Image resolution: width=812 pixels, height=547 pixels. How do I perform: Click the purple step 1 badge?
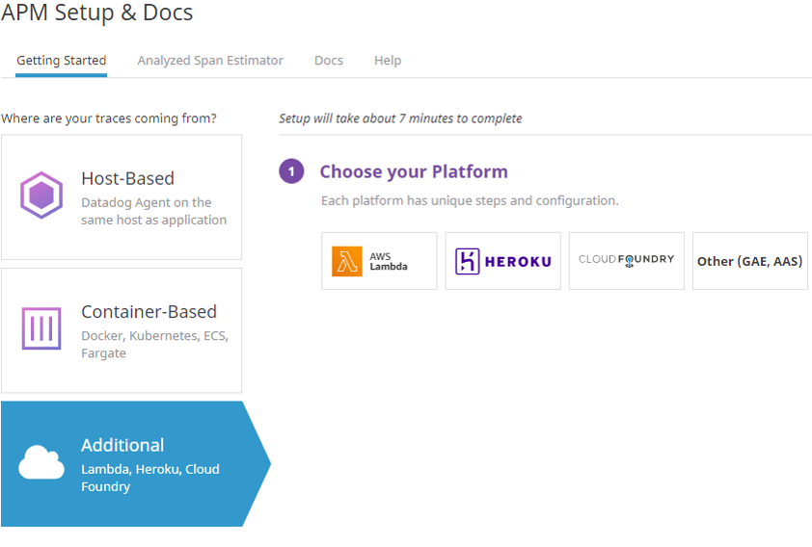(x=291, y=171)
